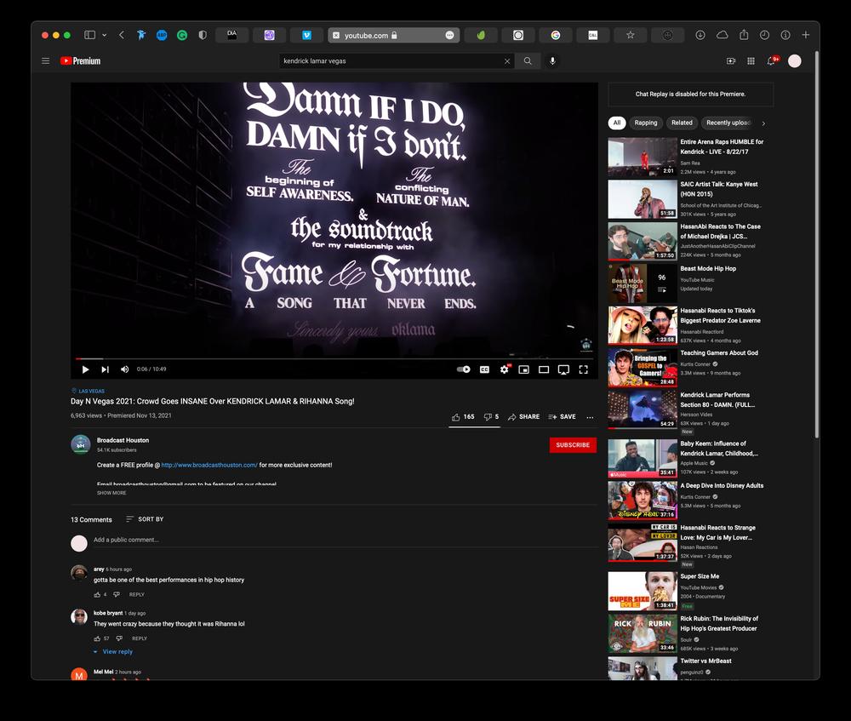Select the Related filter chip
Viewport: 851px width, 721px height.
[x=682, y=123]
